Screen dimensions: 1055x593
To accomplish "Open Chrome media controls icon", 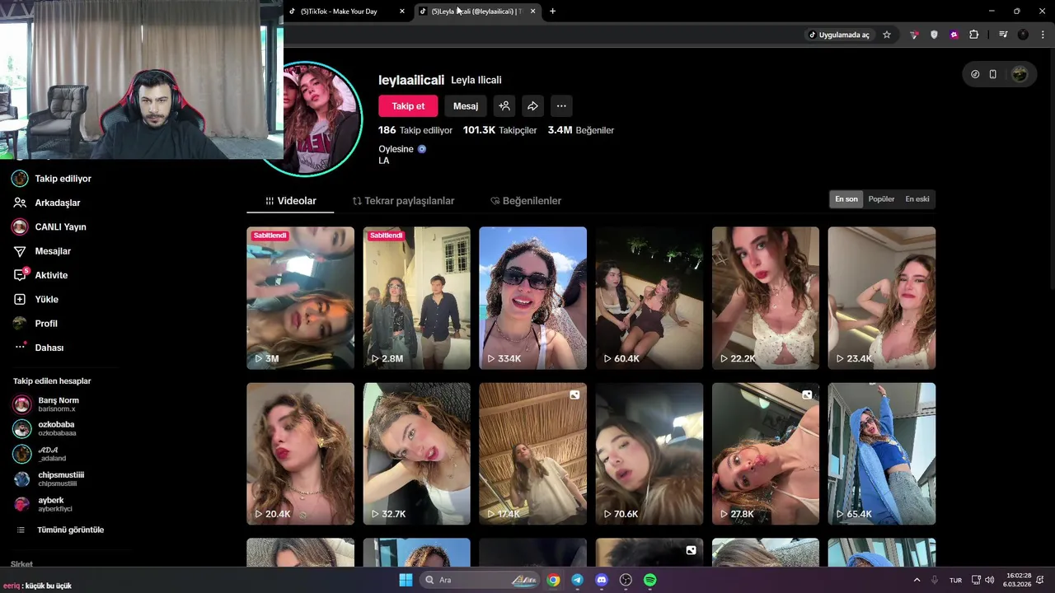I will pos(1003,35).
